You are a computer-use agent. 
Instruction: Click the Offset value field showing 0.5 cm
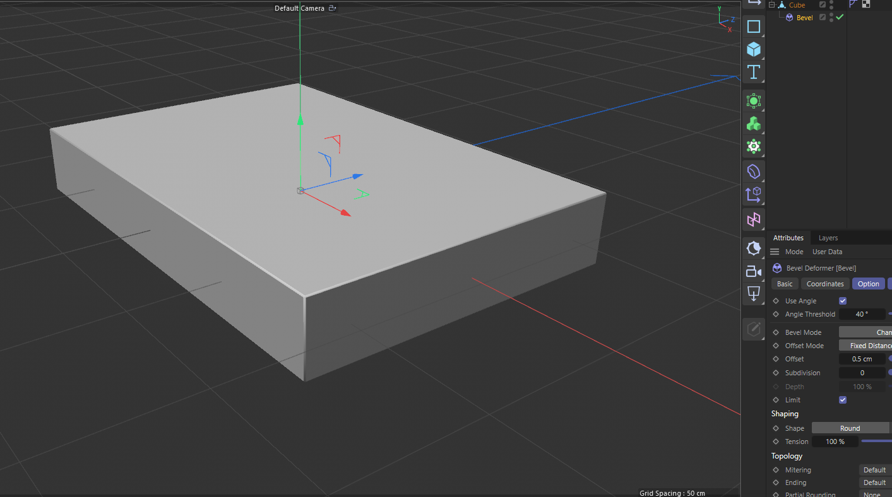point(862,358)
